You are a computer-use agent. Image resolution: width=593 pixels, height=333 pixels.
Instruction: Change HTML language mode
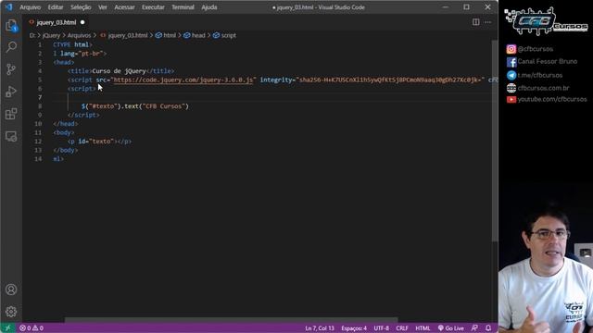click(x=423, y=328)
